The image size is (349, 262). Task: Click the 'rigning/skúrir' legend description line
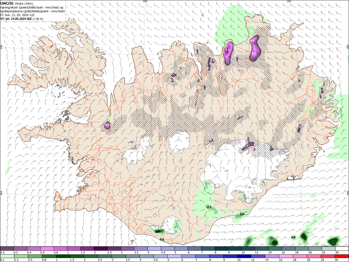pos(32,7)
